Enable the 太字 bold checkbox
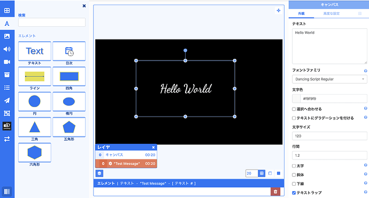 pos(294,166)
